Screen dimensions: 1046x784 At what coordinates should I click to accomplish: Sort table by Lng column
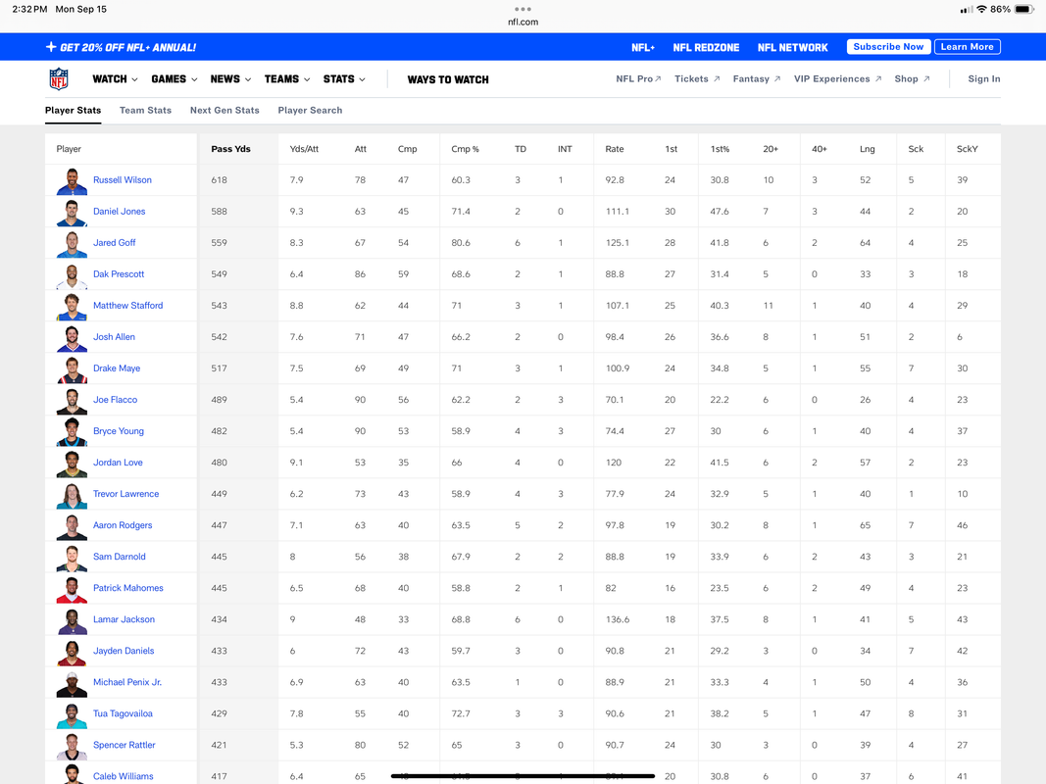tap(868, 149)
